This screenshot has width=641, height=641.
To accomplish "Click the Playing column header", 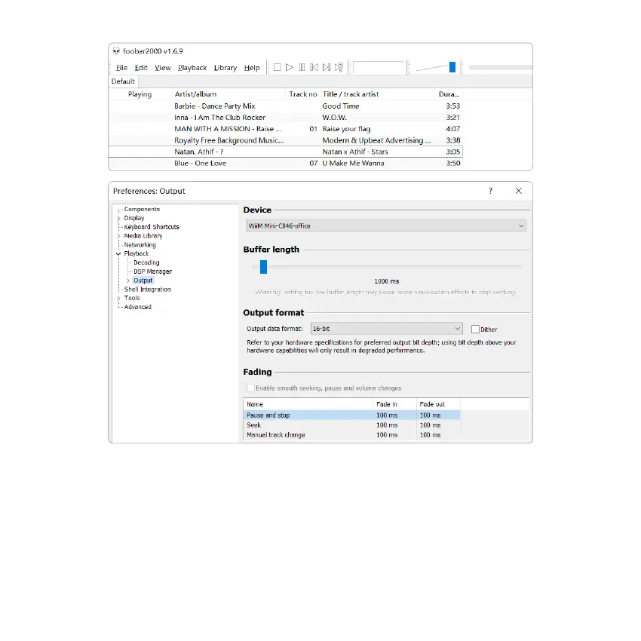I will [x=140, y=94].
